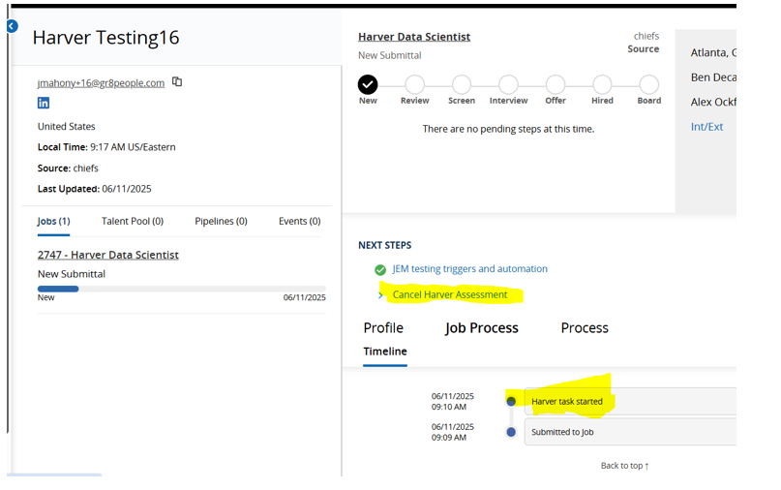The image size is (781, 490).
Task: Expand Cancel Harver Assessment chevron
Action: pyautogui.click(x=380, y=295)
